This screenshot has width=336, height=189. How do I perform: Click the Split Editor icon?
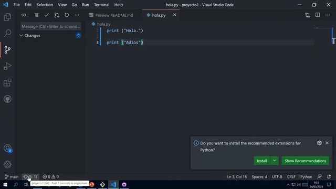pos(318,15)
